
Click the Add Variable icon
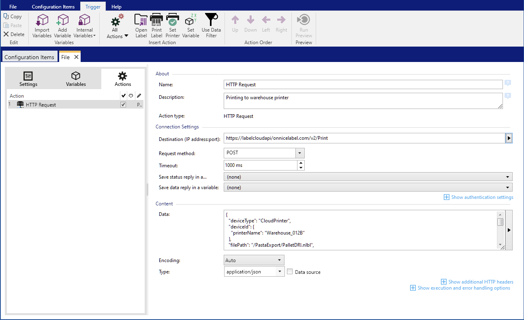pos(62,26)
